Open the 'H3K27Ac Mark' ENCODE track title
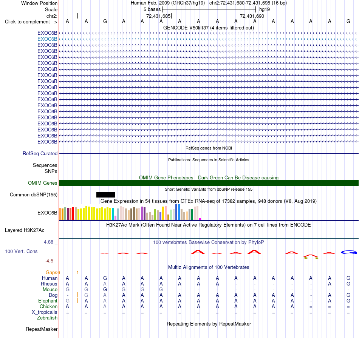This screenshot has width=359, height=338. (x=209, y=225)
